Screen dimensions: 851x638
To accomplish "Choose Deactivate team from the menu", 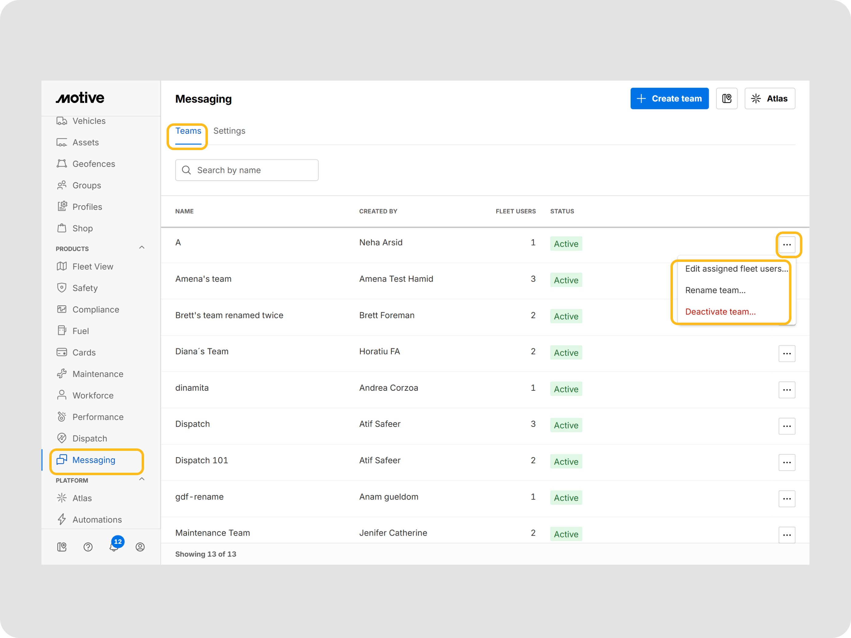I will 720,312.
